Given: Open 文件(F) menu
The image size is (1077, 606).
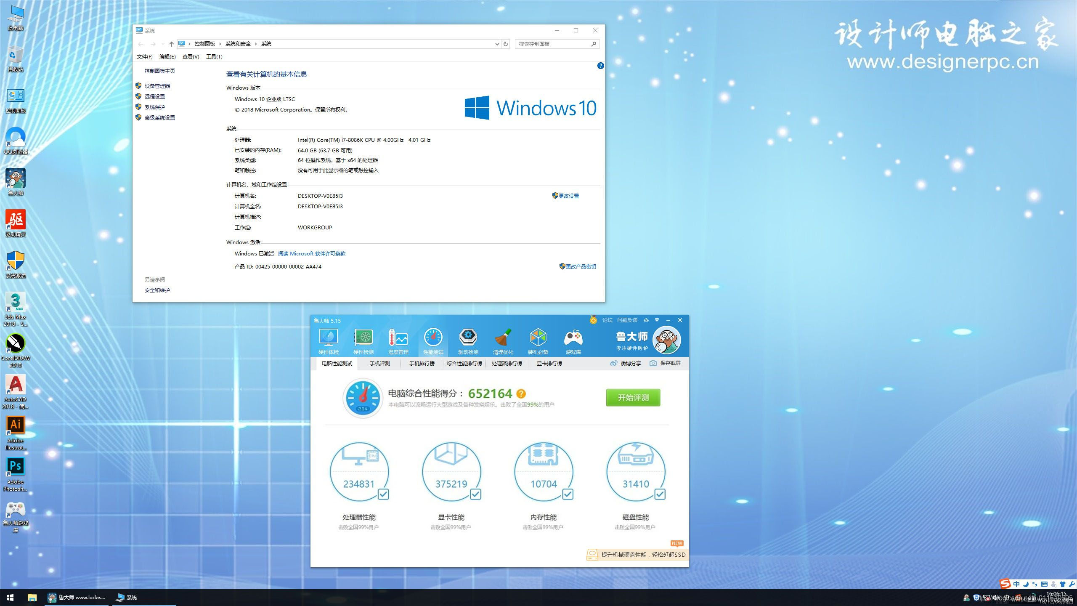Looking at the screenshot, I should 144,56.
